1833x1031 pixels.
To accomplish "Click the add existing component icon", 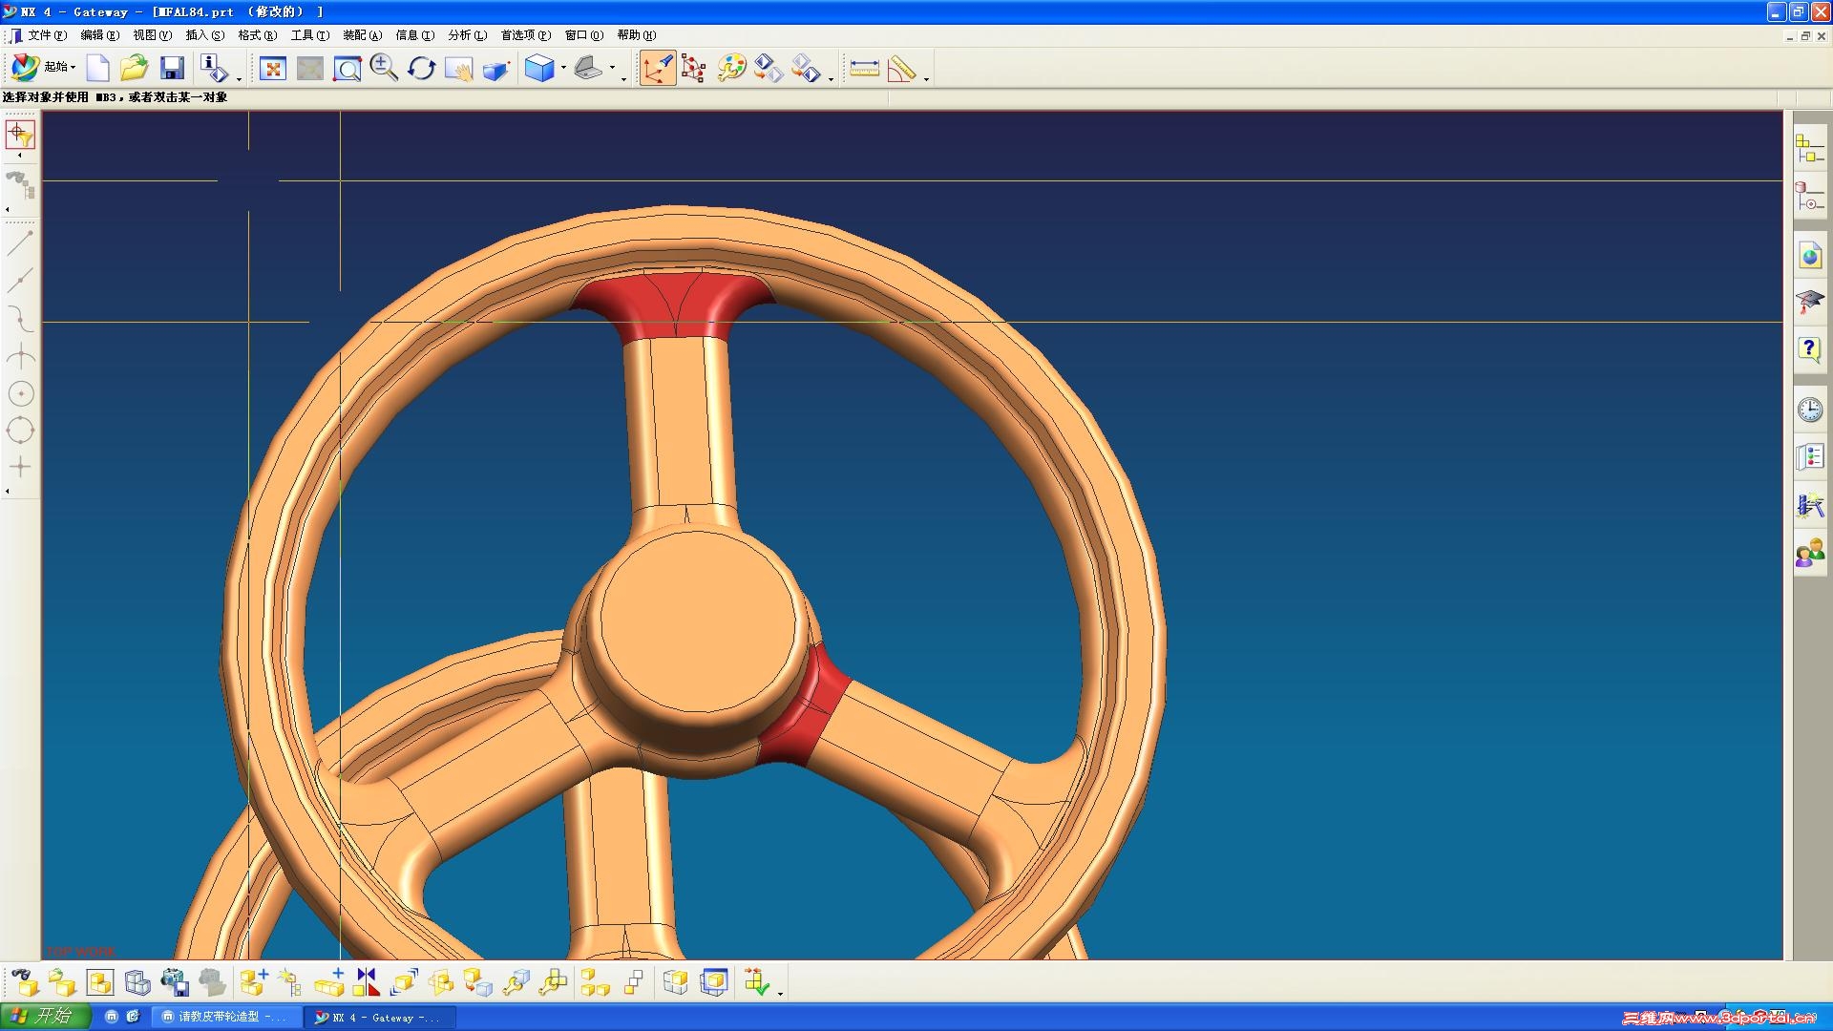I will coord(254,981).
